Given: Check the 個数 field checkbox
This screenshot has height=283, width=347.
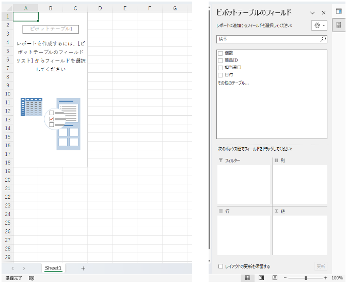Looking at the screenshot, I should (x=220, y=53).
